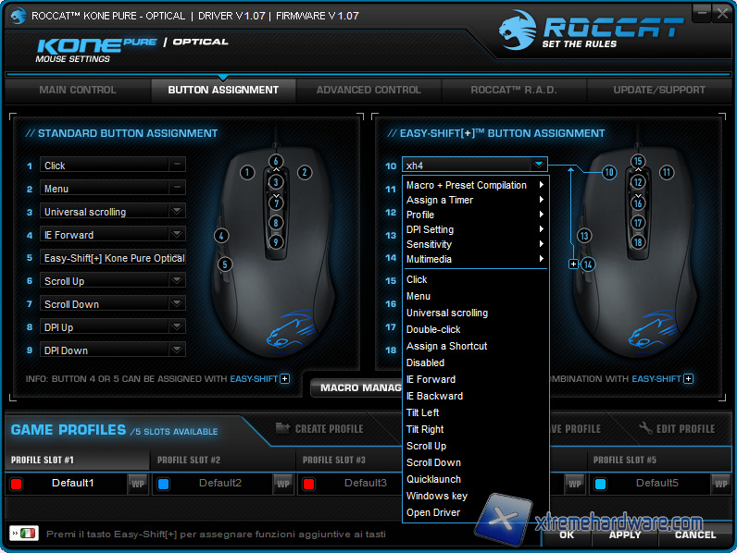This screenshot has width=737, height=553.
Task: Click the Italian flag language icon
Action: pos(29,534)
